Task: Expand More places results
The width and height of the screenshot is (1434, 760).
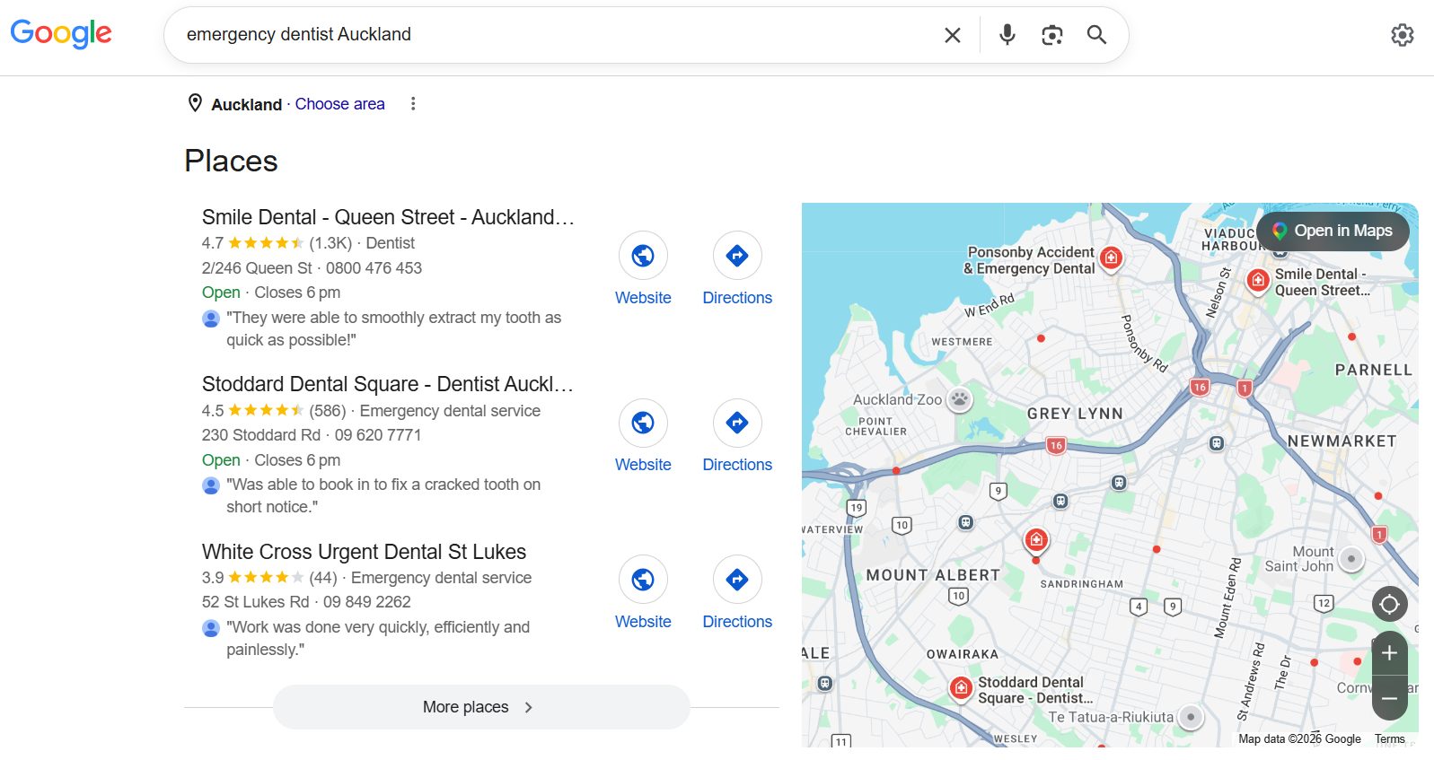Action: [x=481, y=707]
